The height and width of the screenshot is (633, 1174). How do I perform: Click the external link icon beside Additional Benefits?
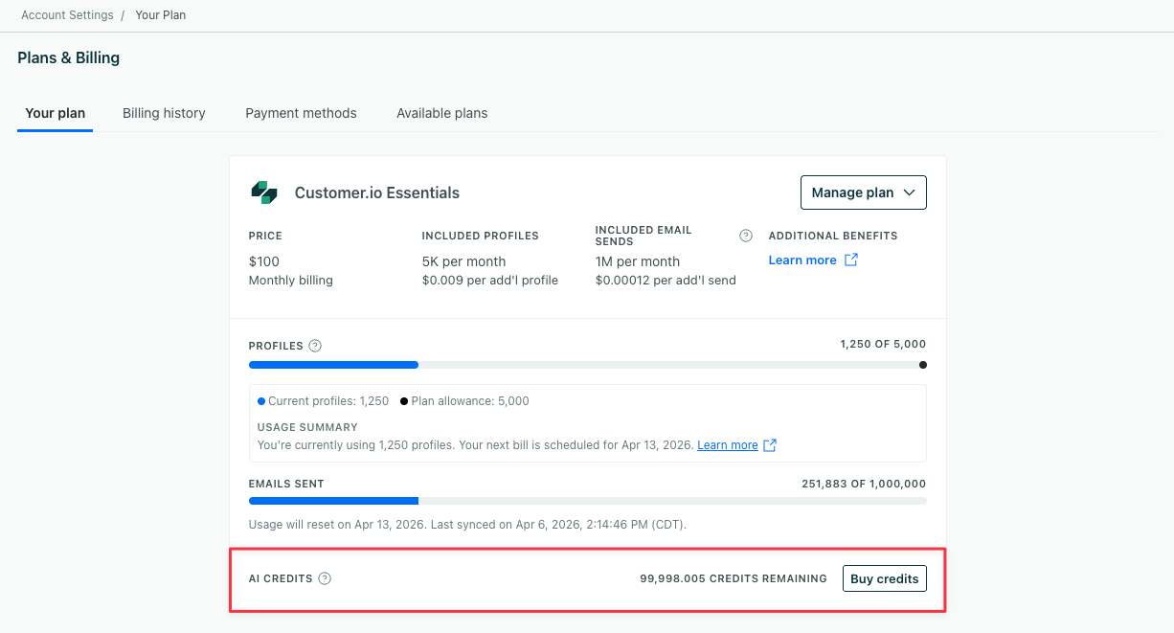pos(848,260)
